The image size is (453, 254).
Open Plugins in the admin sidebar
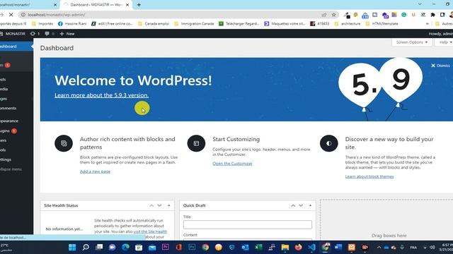16,131
